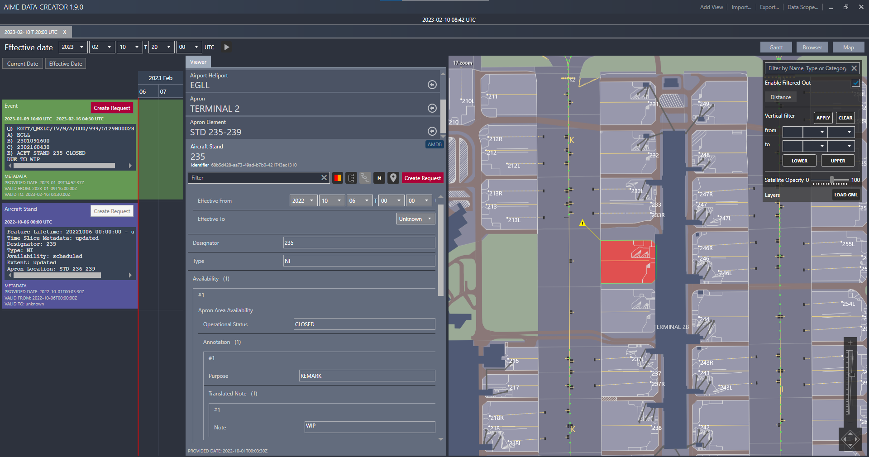Click the map pin locate icon
This screenshot has height=457, width=869.
tap(393, 178)
